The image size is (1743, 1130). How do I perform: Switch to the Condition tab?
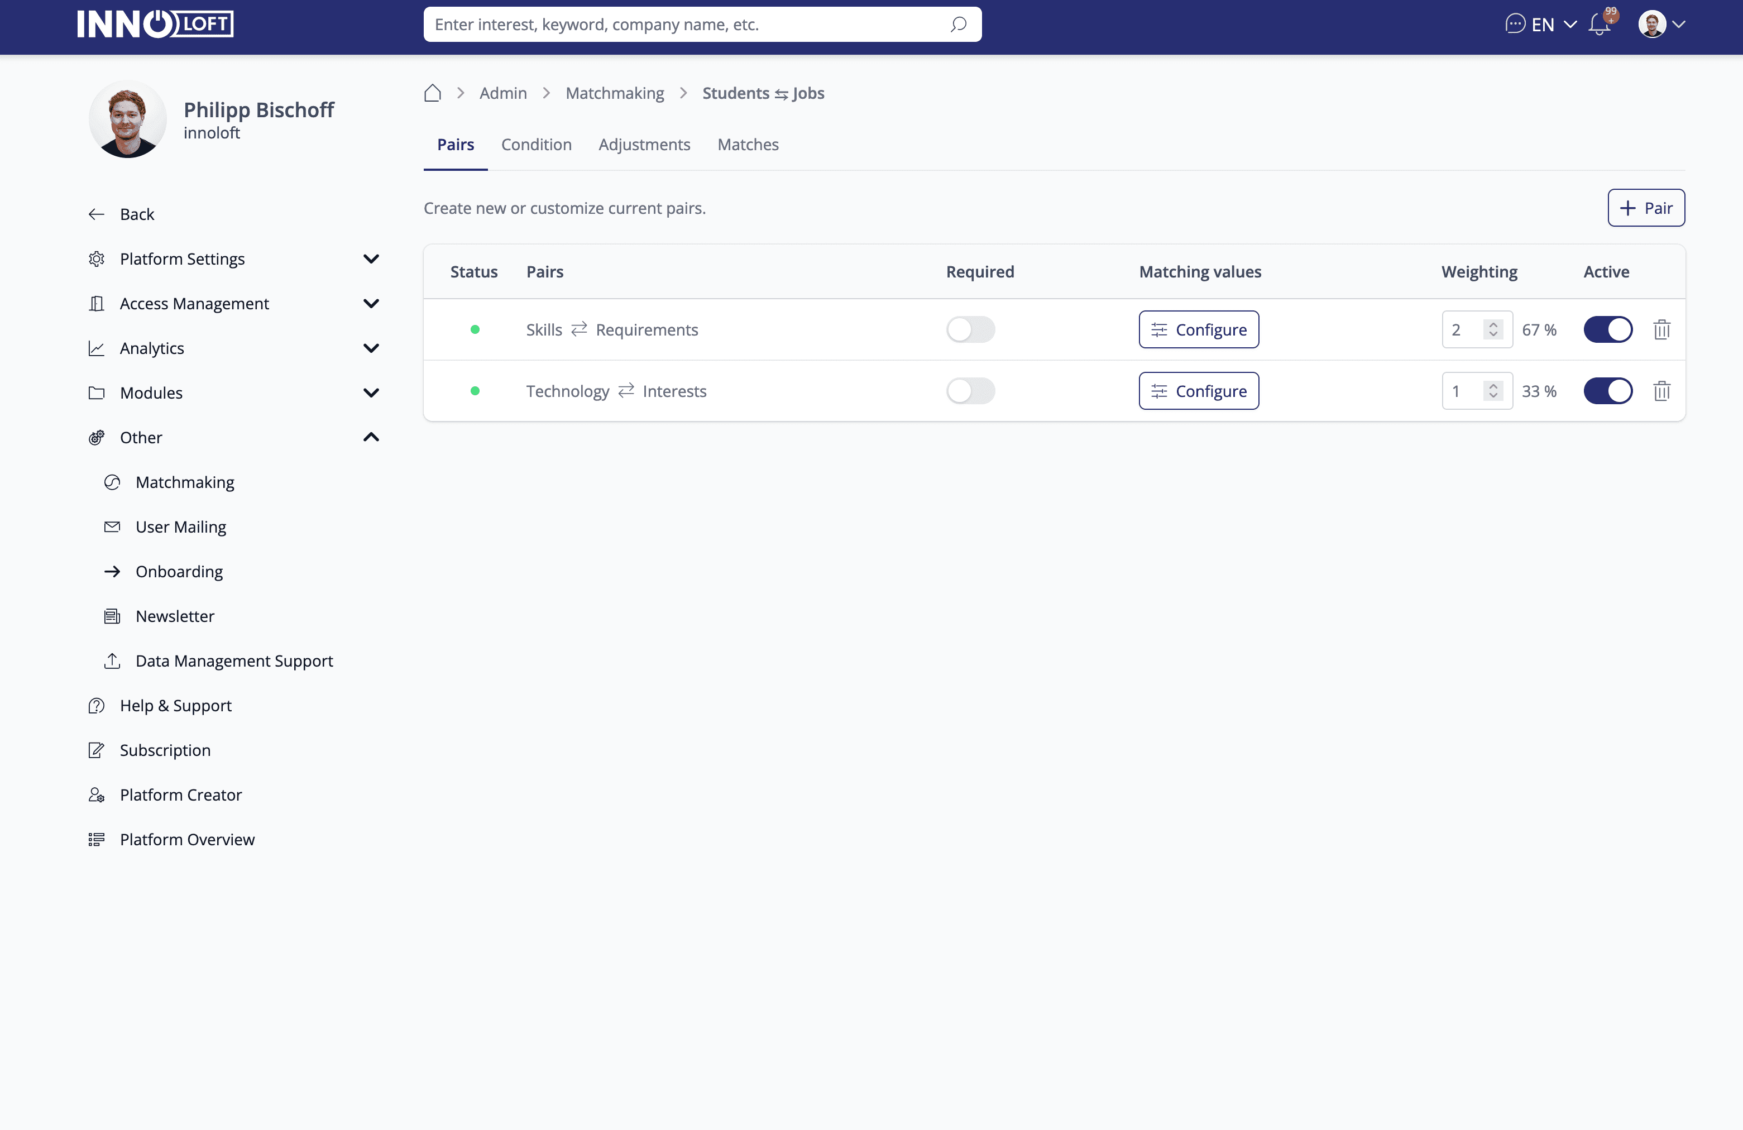tap(536, 144)
